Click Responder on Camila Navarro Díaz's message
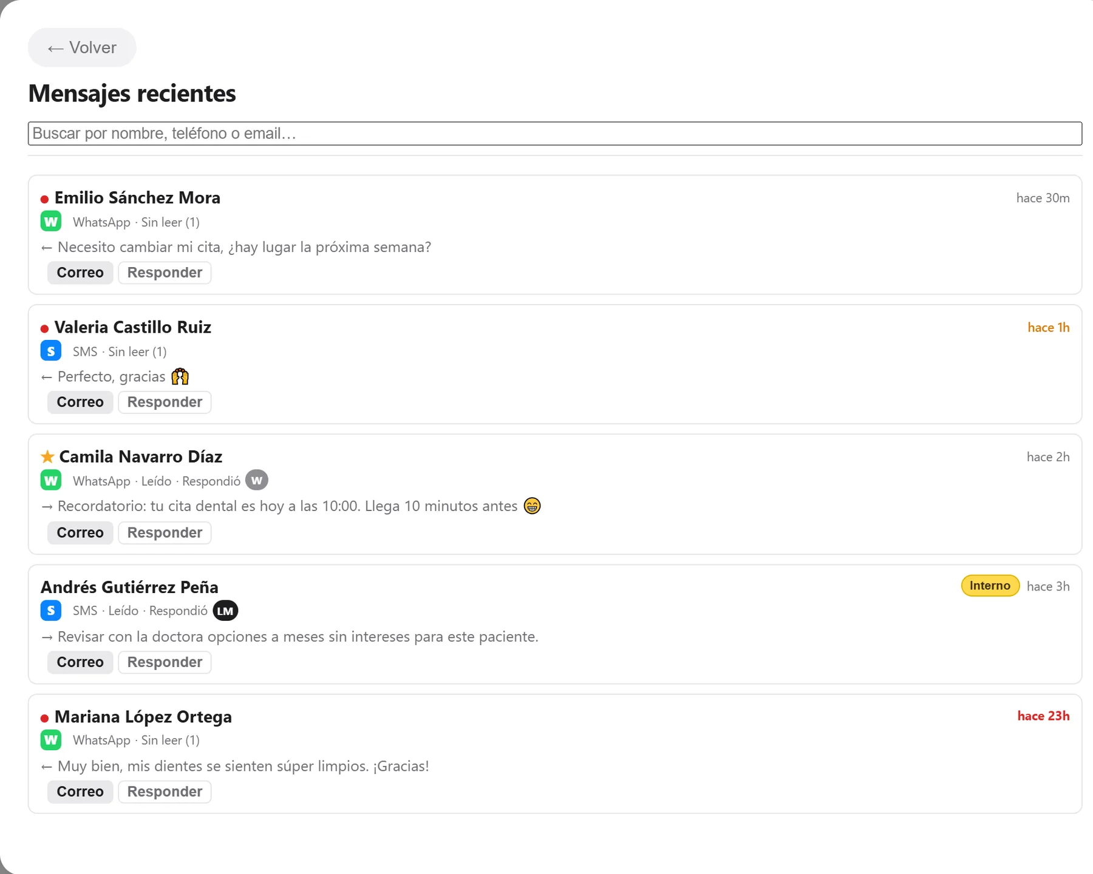1093x874 pixels. [x=165, y=532]
